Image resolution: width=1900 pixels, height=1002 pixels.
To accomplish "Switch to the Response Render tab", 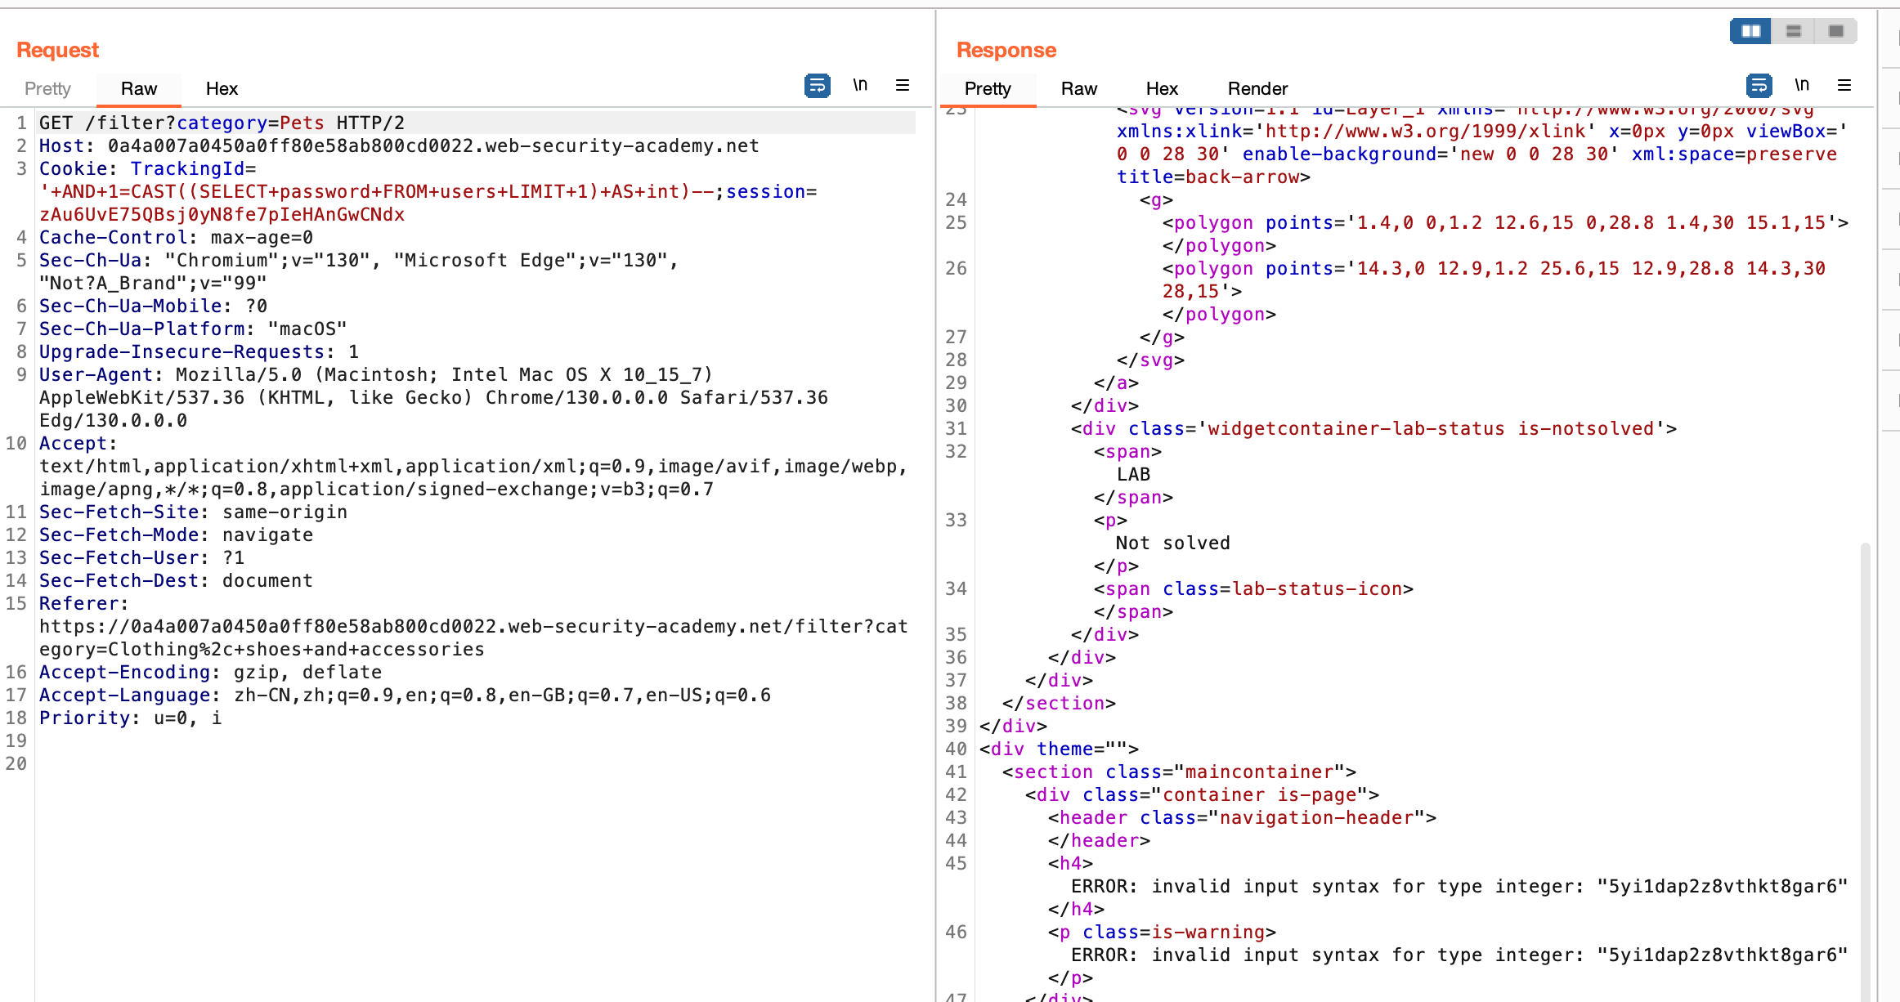I will coord(1257,89).
